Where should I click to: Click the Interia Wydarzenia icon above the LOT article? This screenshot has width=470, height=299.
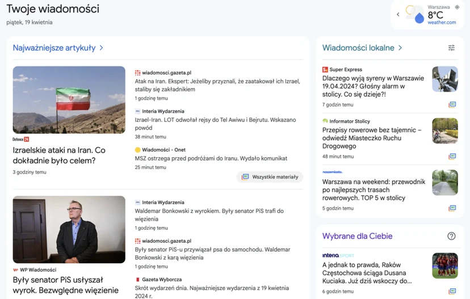137,111
